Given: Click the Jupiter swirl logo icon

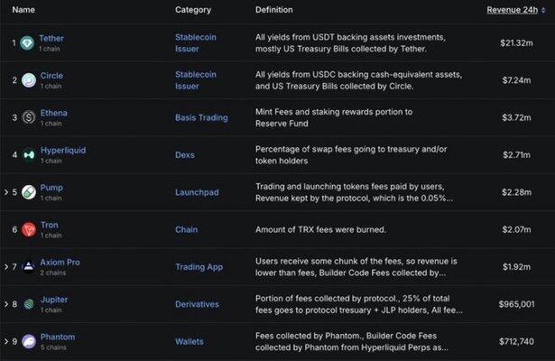Looking at the screenshot, I should pos(29,304).
